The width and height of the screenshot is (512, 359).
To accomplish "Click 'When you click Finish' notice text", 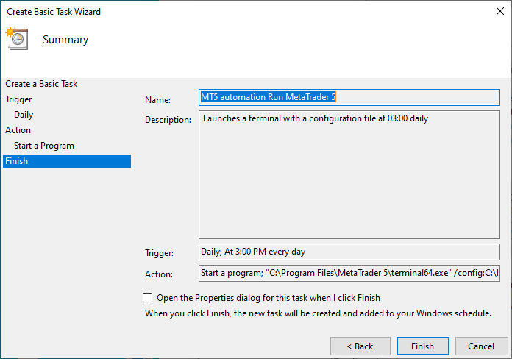I will click(x=318, y=313).
